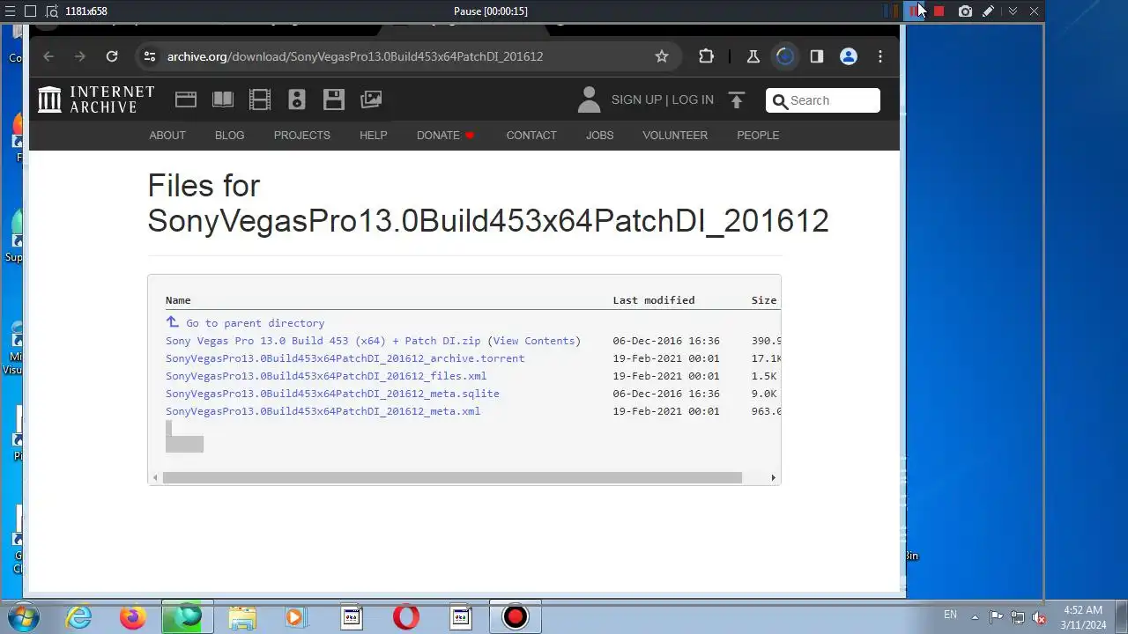Click the volume muted tray icon
The height and width of the screenshot is (634, 1128).
click(x=1039, y=617)
